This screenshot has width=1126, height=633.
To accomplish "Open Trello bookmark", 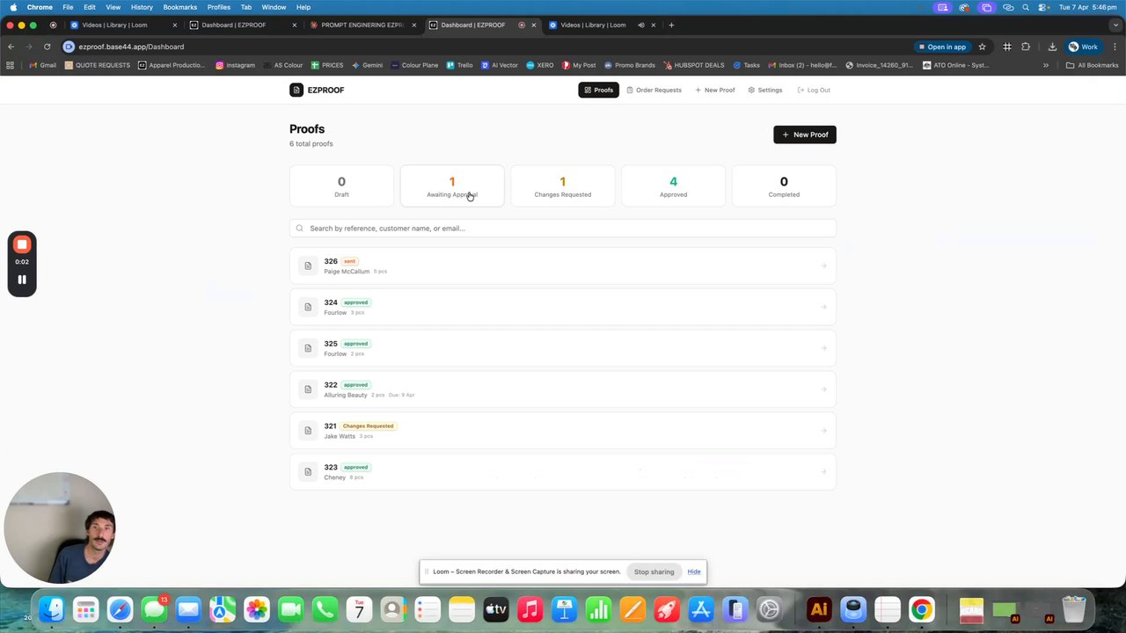I will [x=459, y=65].
